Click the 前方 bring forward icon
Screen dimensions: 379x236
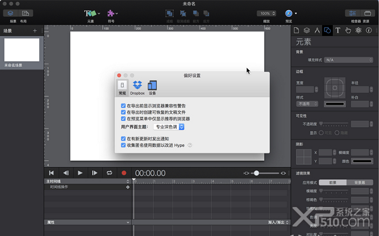(x=196, y=13)
